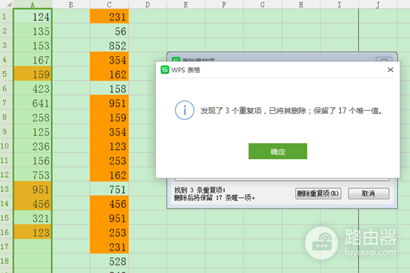This screenshot has width=410, height=273.
Task: Select row 5 header
Action: pos(6,73)
